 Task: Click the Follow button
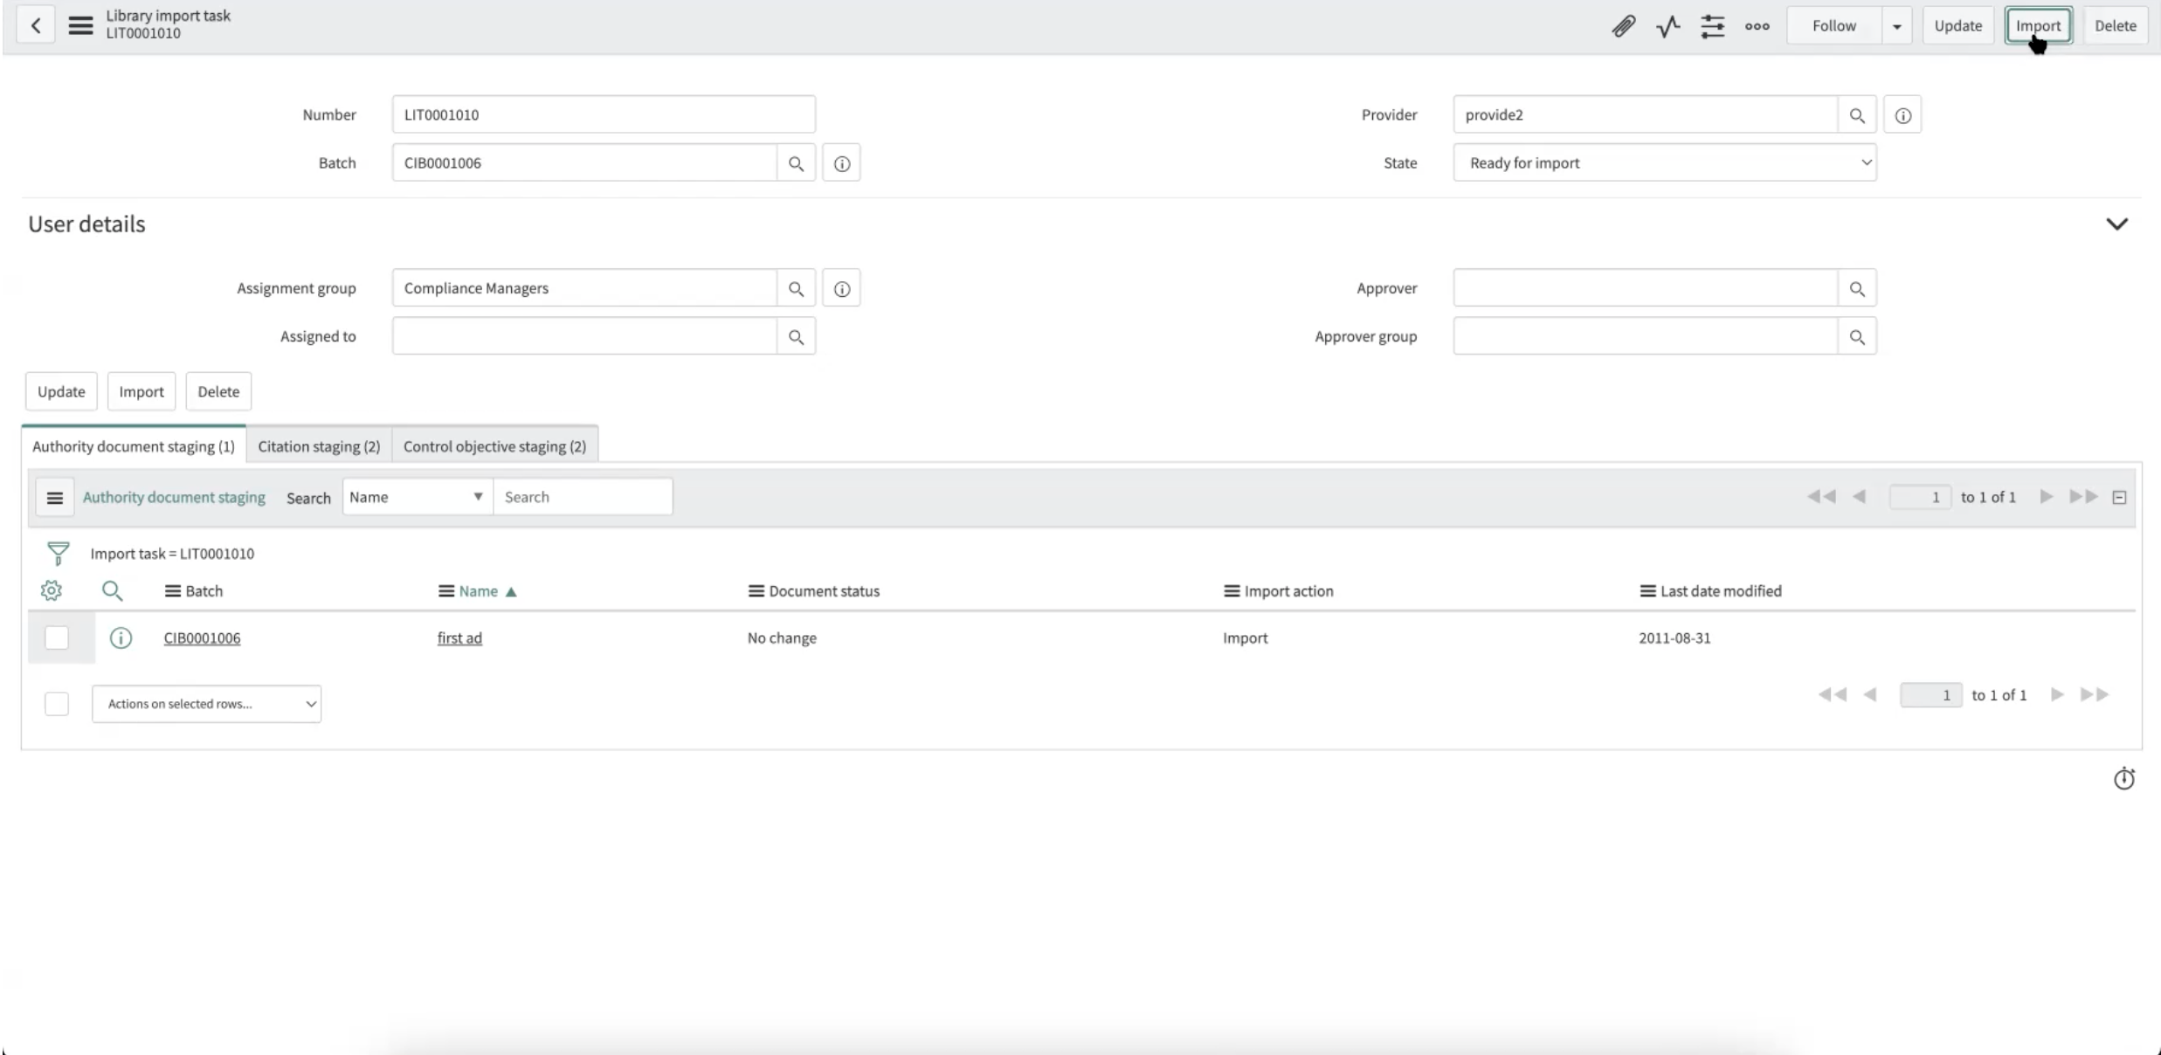(x=1833, y=26)
